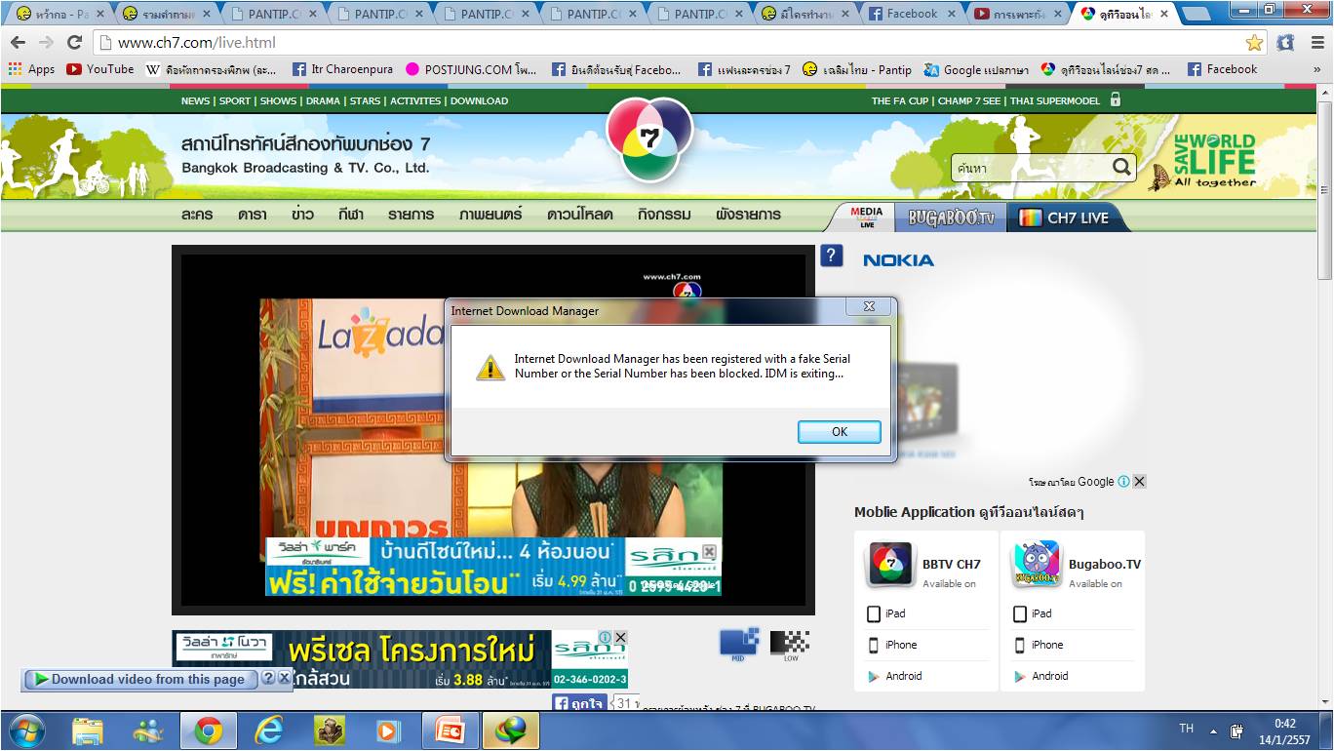Choose Android under Bugaboo.TV

(1040, 676)
